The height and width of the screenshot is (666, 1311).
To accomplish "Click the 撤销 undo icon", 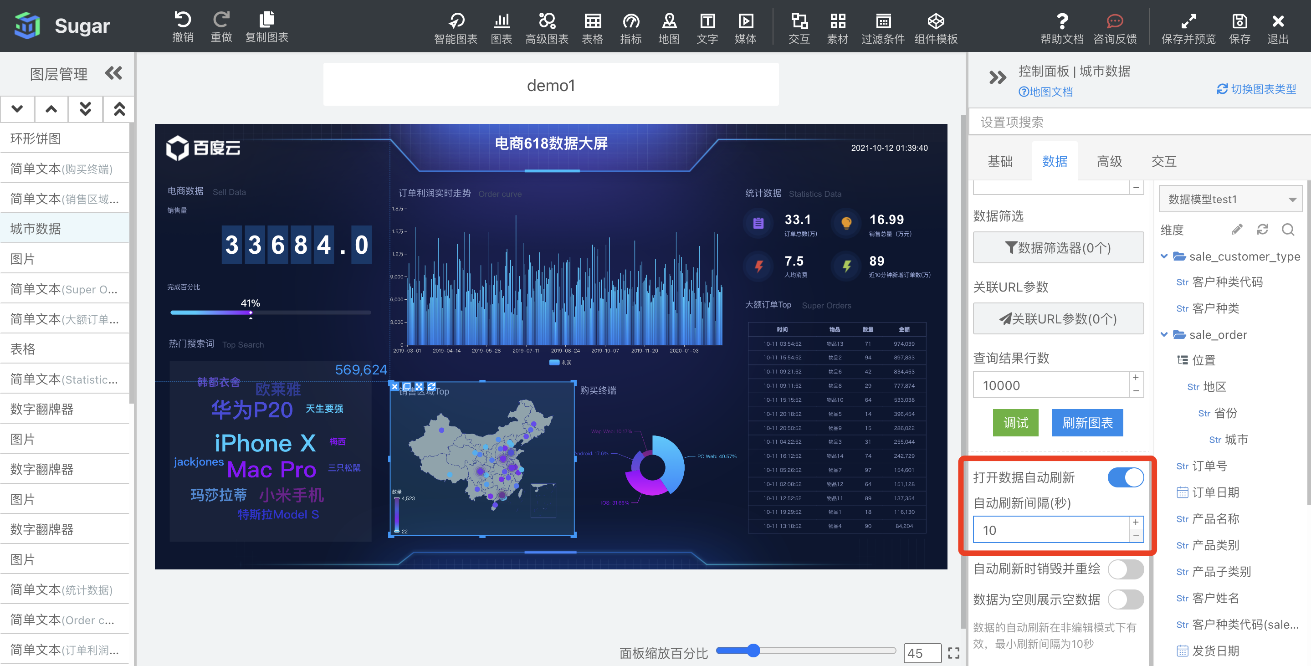I will coord(183,26).
